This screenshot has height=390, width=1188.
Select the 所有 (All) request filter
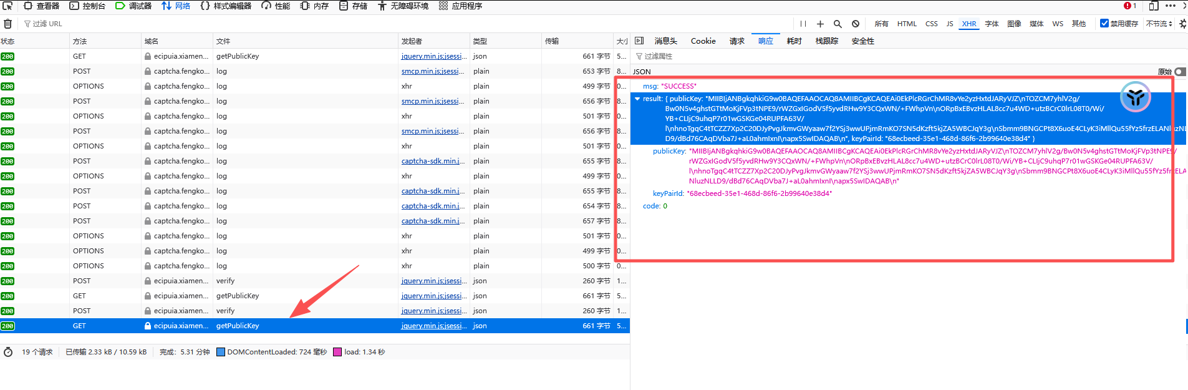(x=881, y=24)
